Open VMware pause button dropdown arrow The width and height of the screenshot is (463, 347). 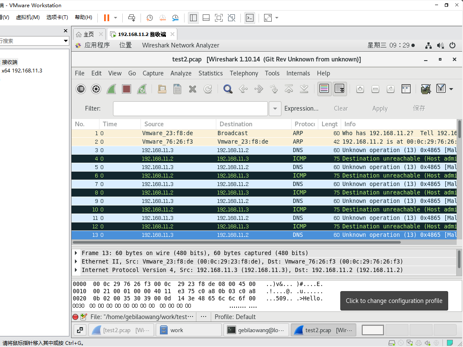(116, 18)
